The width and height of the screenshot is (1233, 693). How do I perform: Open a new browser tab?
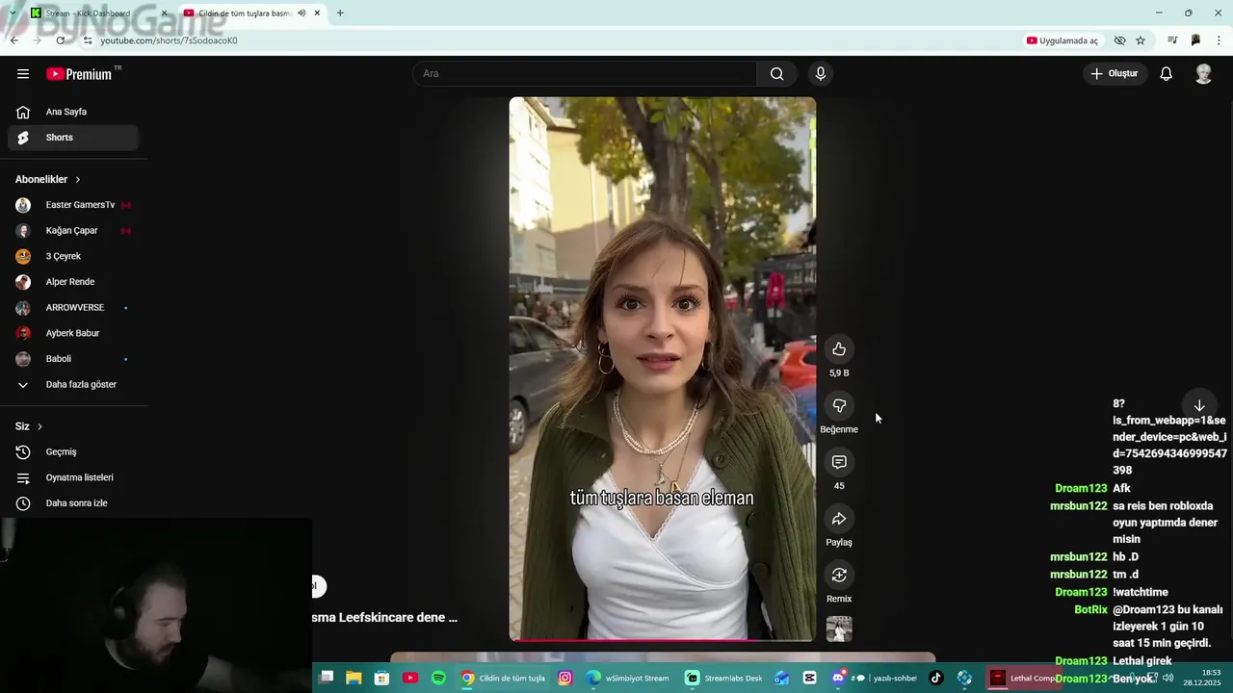340,13
